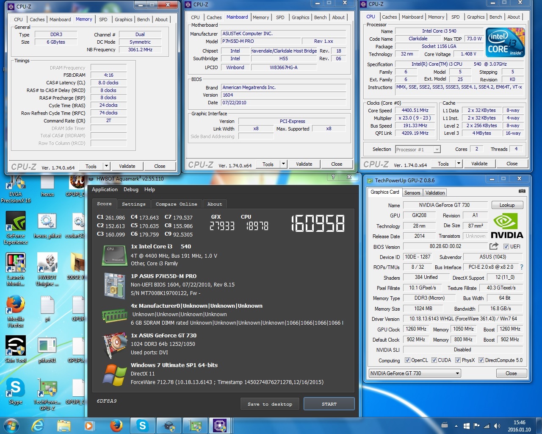Open GeForce Experience desktop icon
The image size is (542, 434).
pyautogui.click(x=16, y=228)
